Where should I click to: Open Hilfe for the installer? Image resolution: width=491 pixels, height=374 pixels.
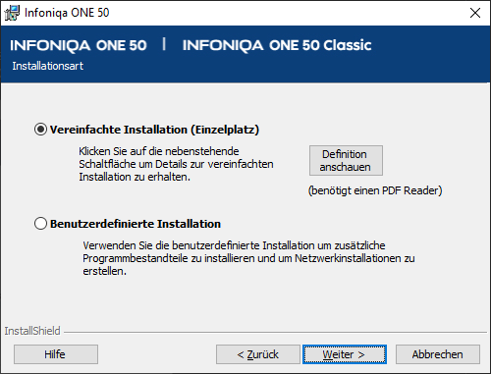tap(56, 354)
